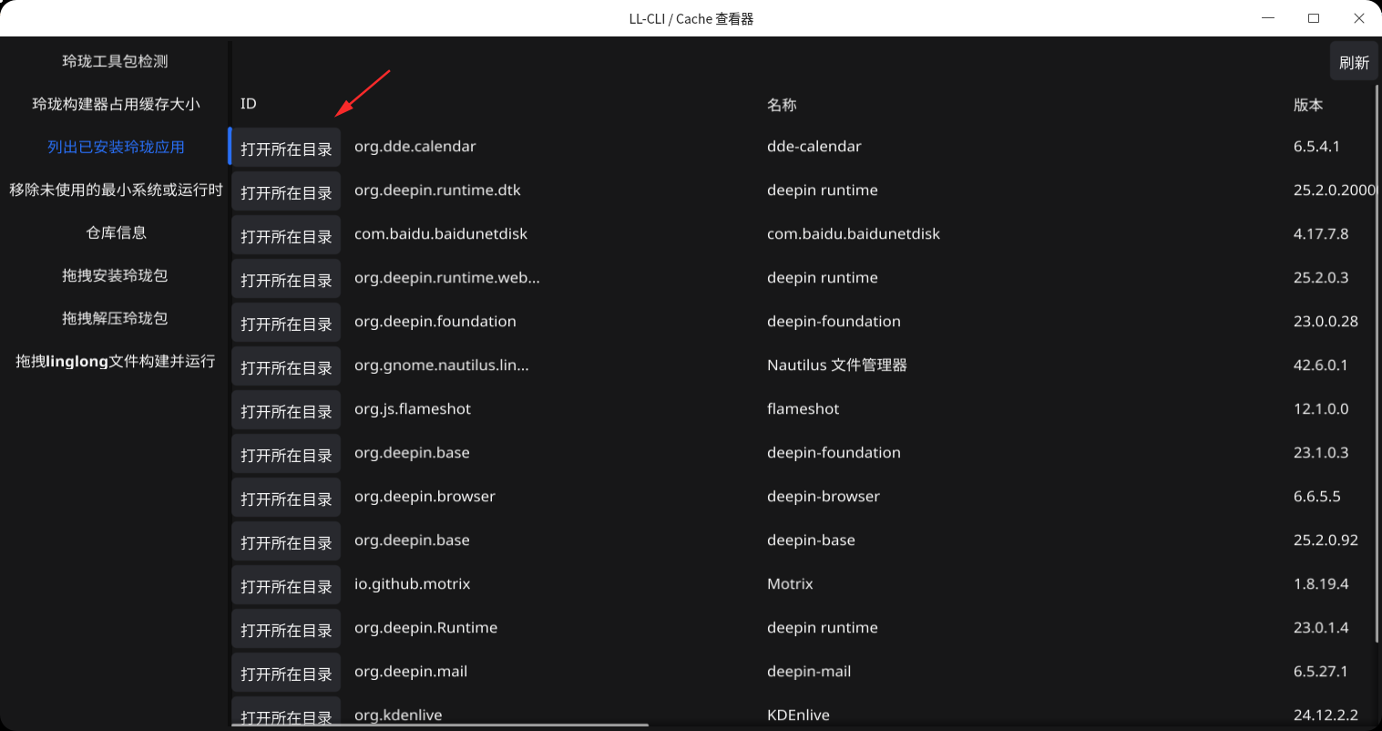Click 打开所在目录 for org.deepin.Runtime

pyautogui.click(x=286, y=629)
